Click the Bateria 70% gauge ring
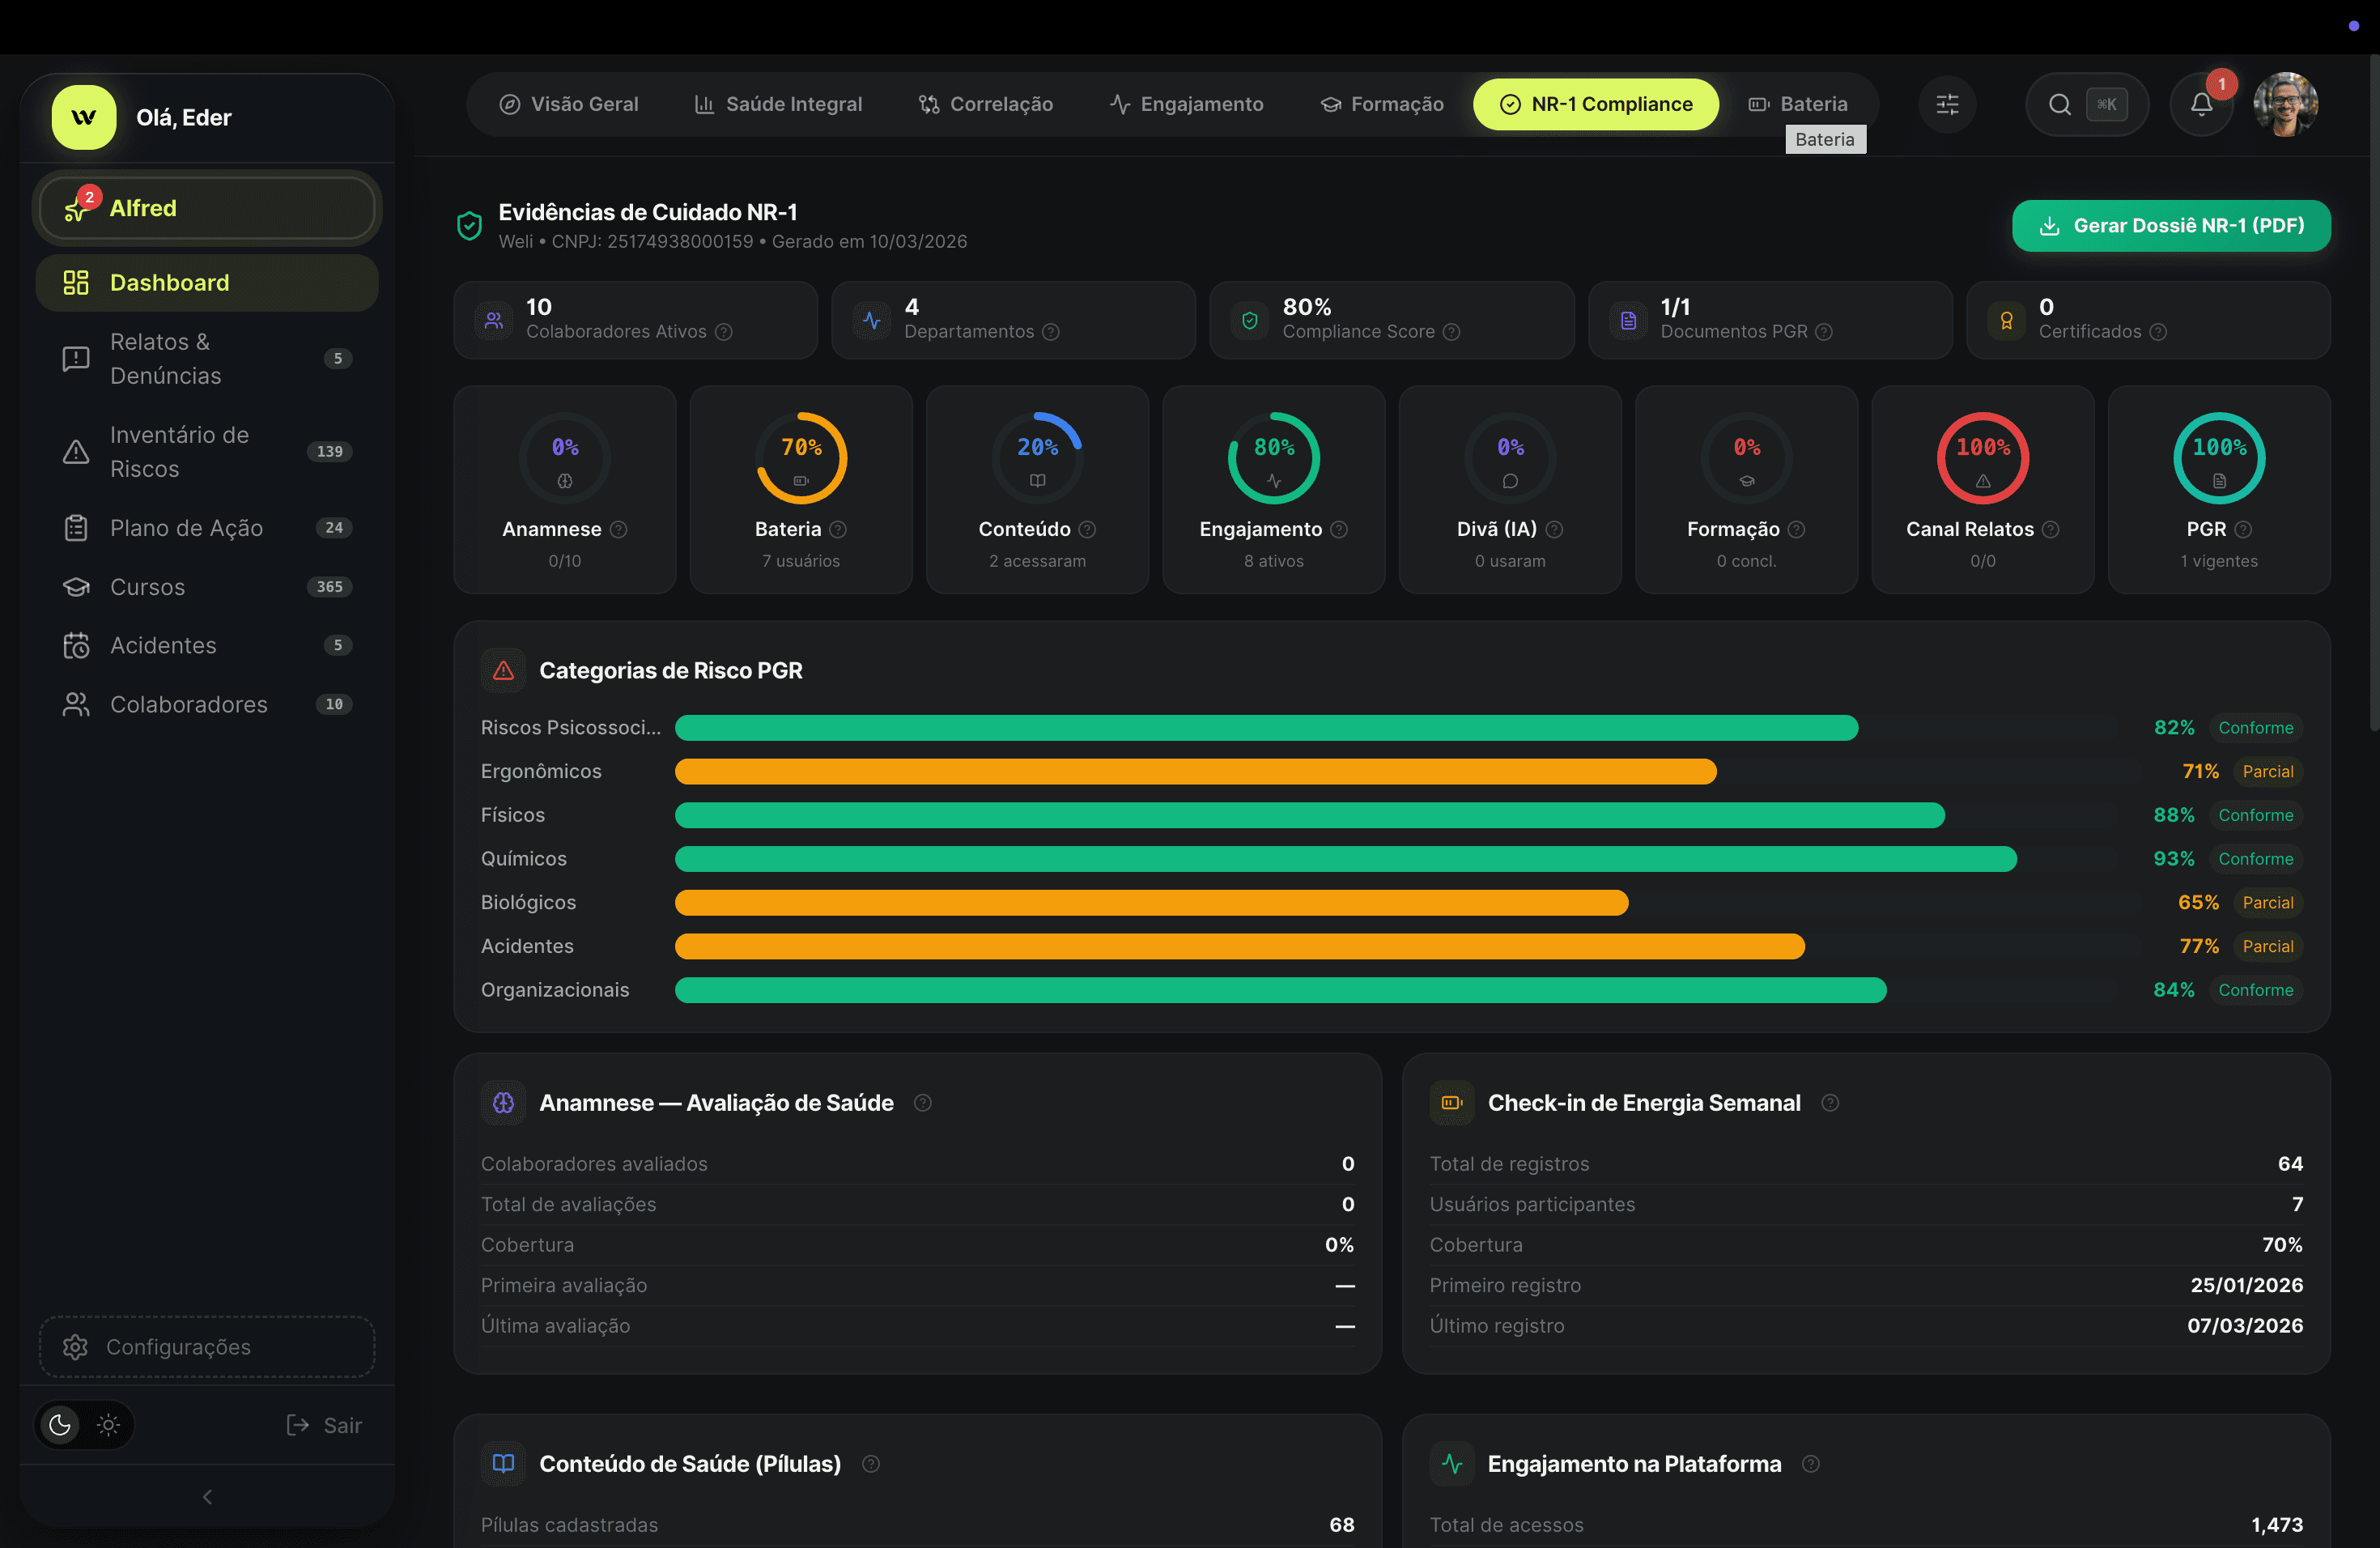 click(801, 458)
